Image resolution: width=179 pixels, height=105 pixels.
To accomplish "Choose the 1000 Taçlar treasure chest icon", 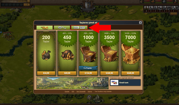I will 88,54.
